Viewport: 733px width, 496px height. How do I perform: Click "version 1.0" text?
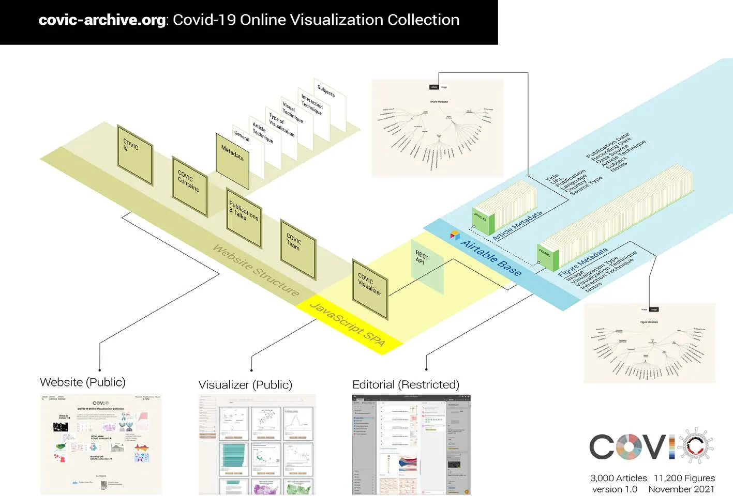[x=615, y=489]
